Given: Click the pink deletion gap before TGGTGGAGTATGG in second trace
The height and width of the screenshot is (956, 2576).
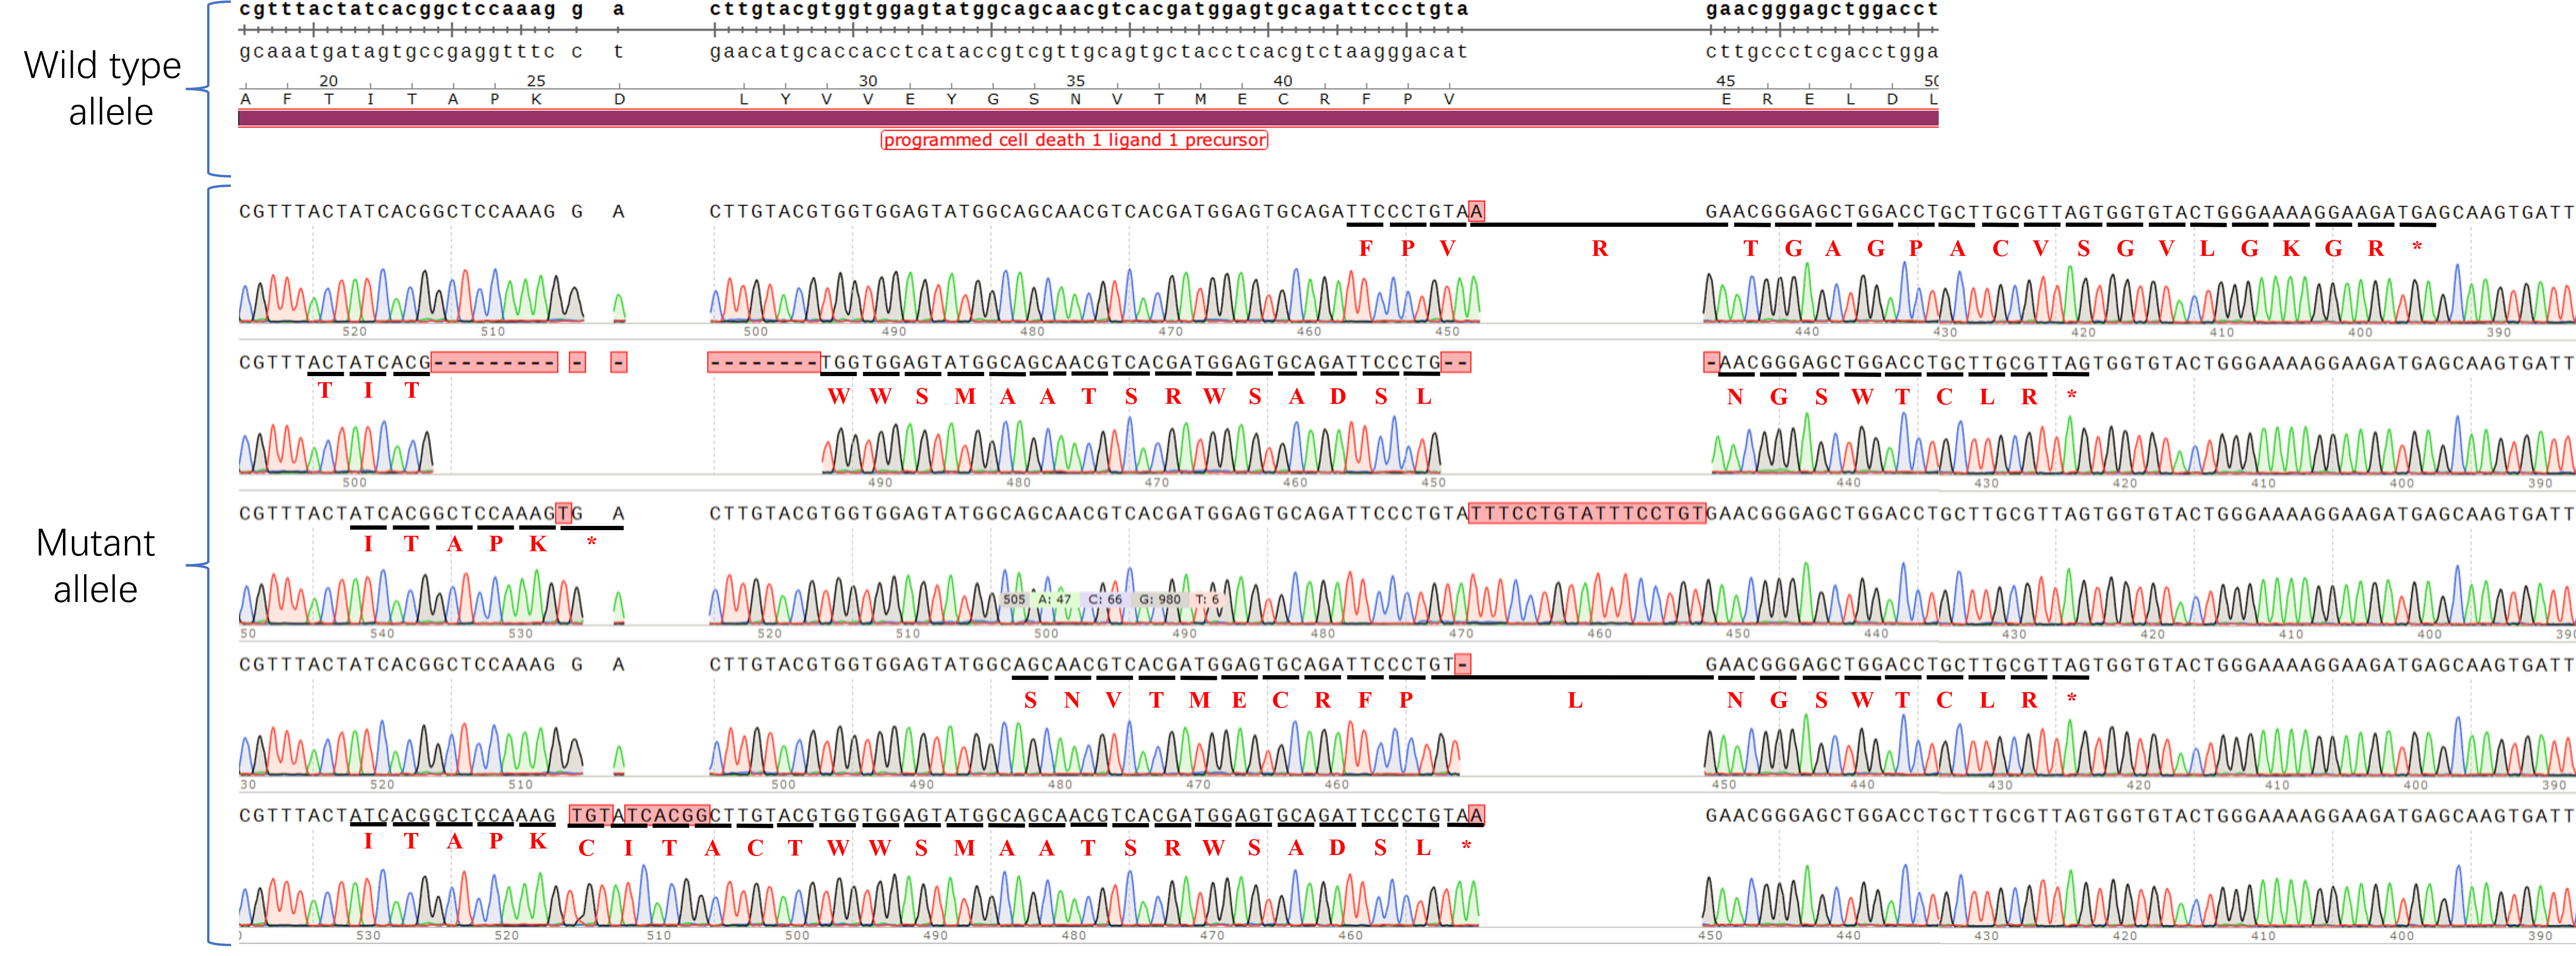Looking at the screenshot, I should tap(764, 362).
